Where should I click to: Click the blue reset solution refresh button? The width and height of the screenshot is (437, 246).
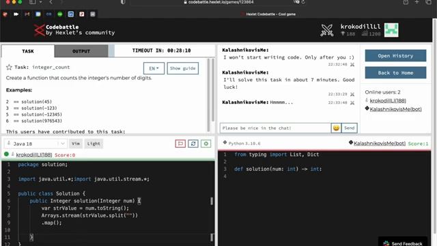[x=193, y=143]
